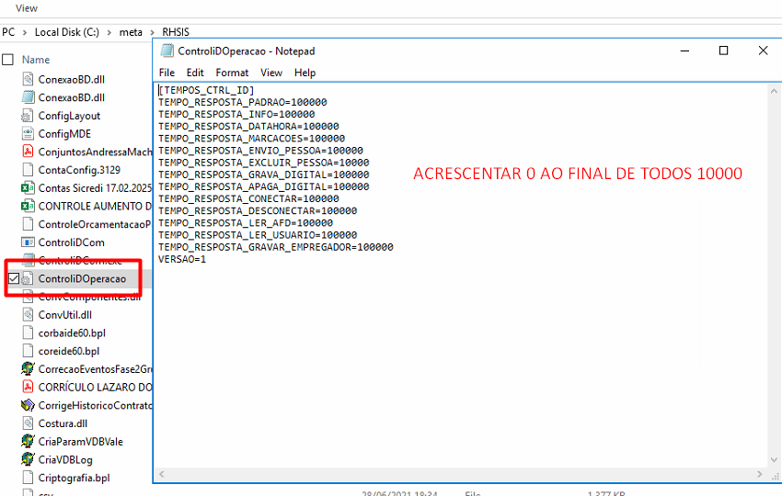The image size is (782, 496).
Task: Sort files by the Name column header
Action: (36, 60)
